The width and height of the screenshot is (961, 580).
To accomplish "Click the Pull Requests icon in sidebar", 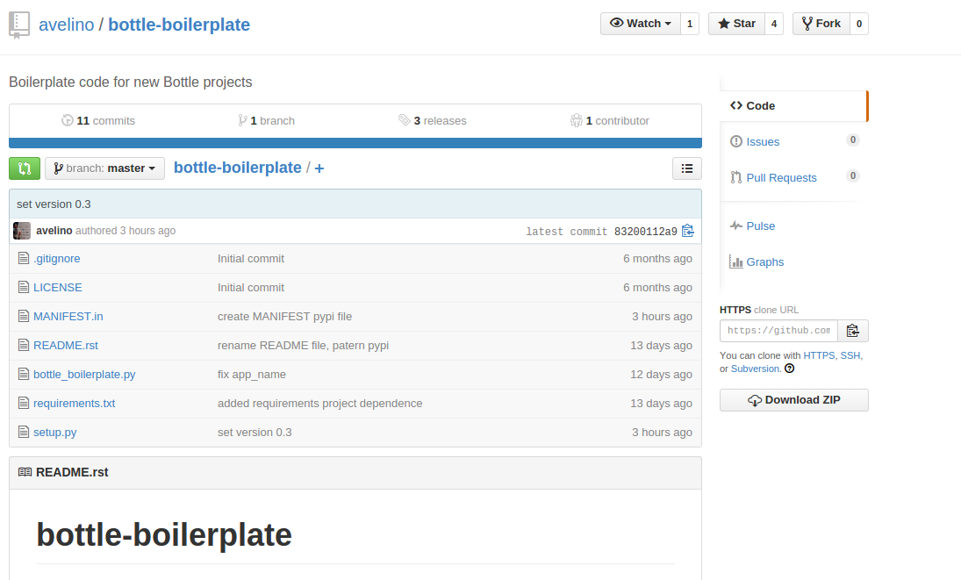I will pos(736,177).
